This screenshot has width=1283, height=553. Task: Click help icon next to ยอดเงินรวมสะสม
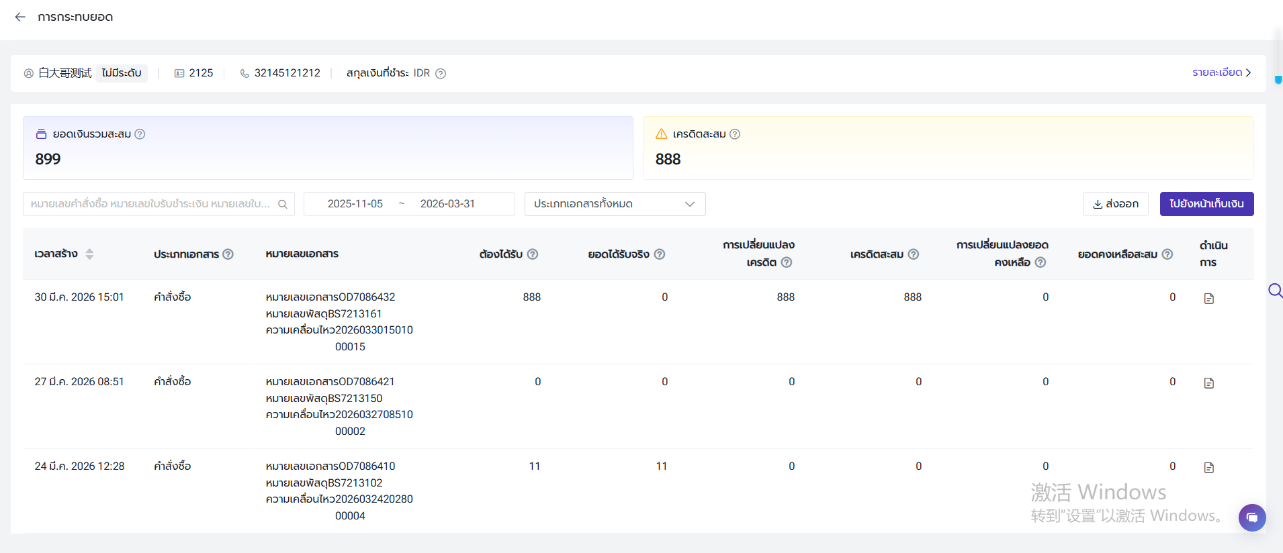[140, 134]
